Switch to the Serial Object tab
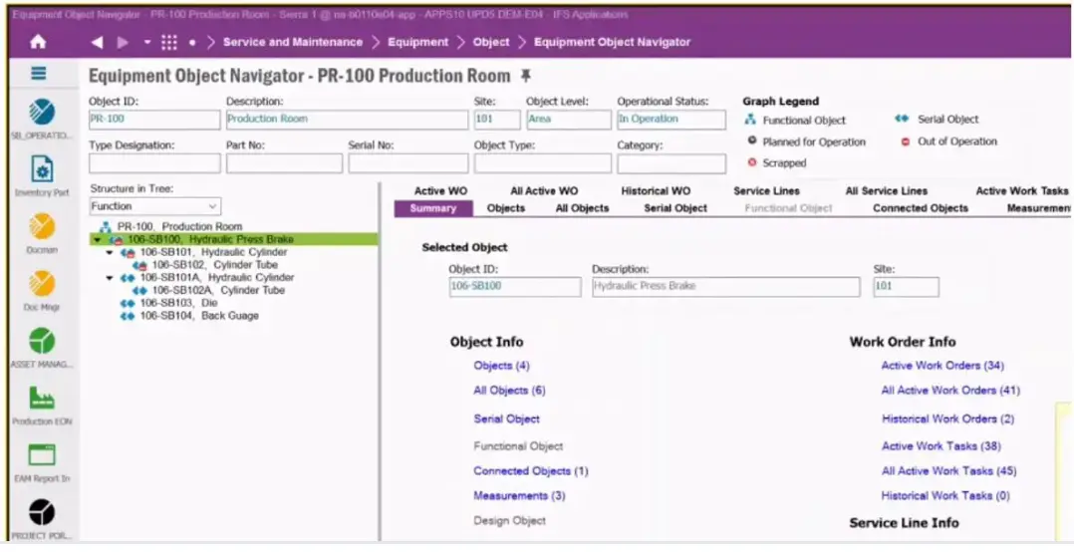Screen dimensions: 1074x552 point(674,208)
